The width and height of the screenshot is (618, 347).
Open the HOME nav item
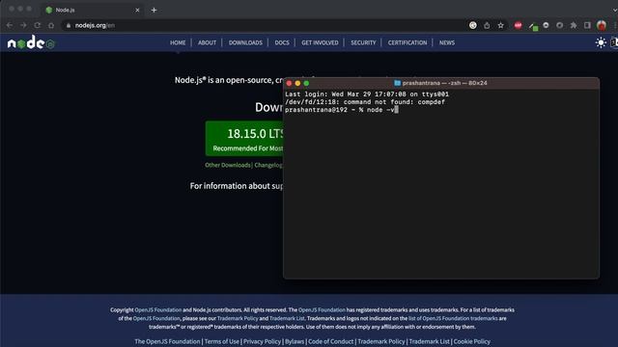[178, 42]
